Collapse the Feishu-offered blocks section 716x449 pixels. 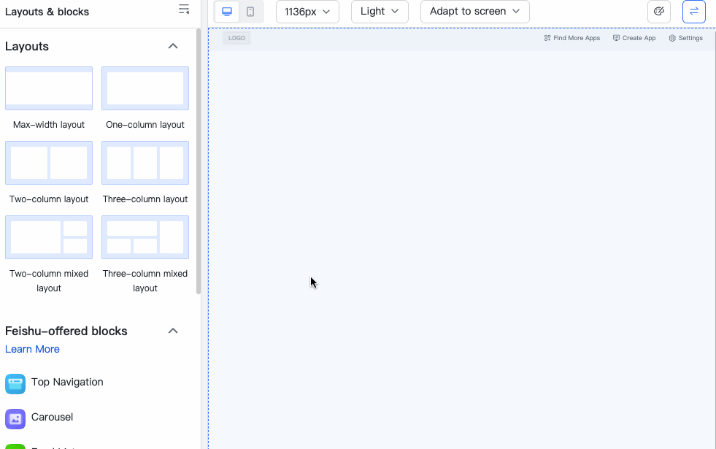(173, 331)
